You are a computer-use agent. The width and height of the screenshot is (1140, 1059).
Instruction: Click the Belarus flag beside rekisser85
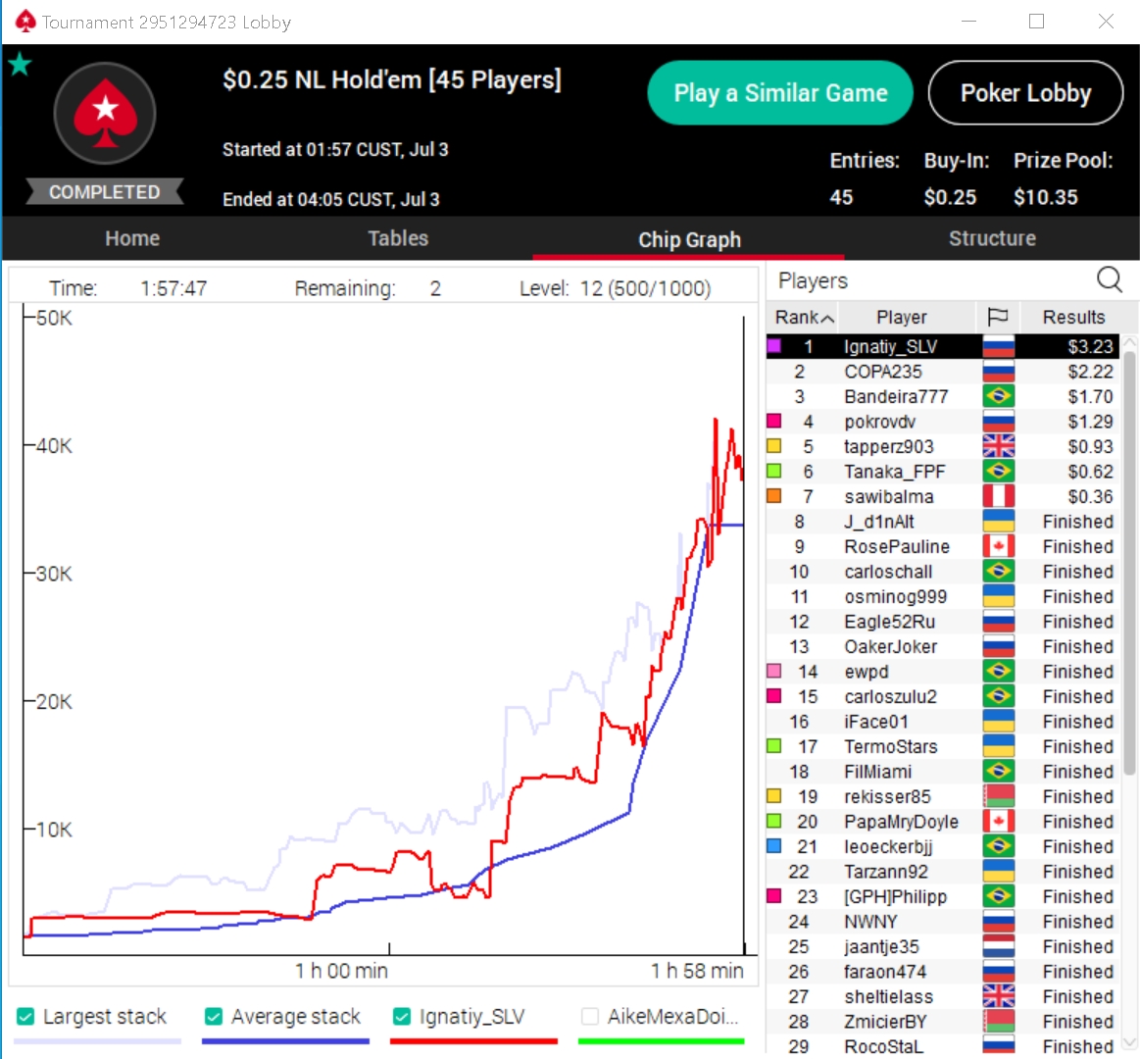coord(998,796)
